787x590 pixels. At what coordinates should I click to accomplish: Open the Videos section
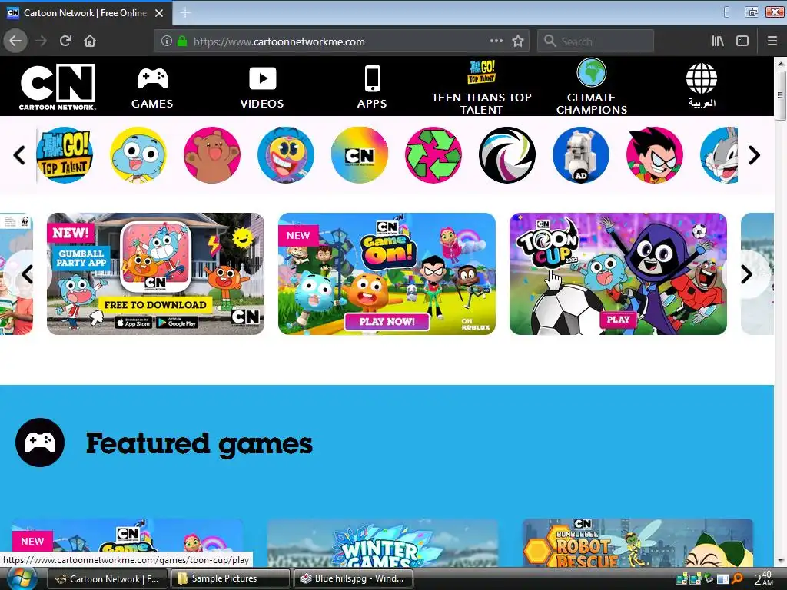[262, 88]
